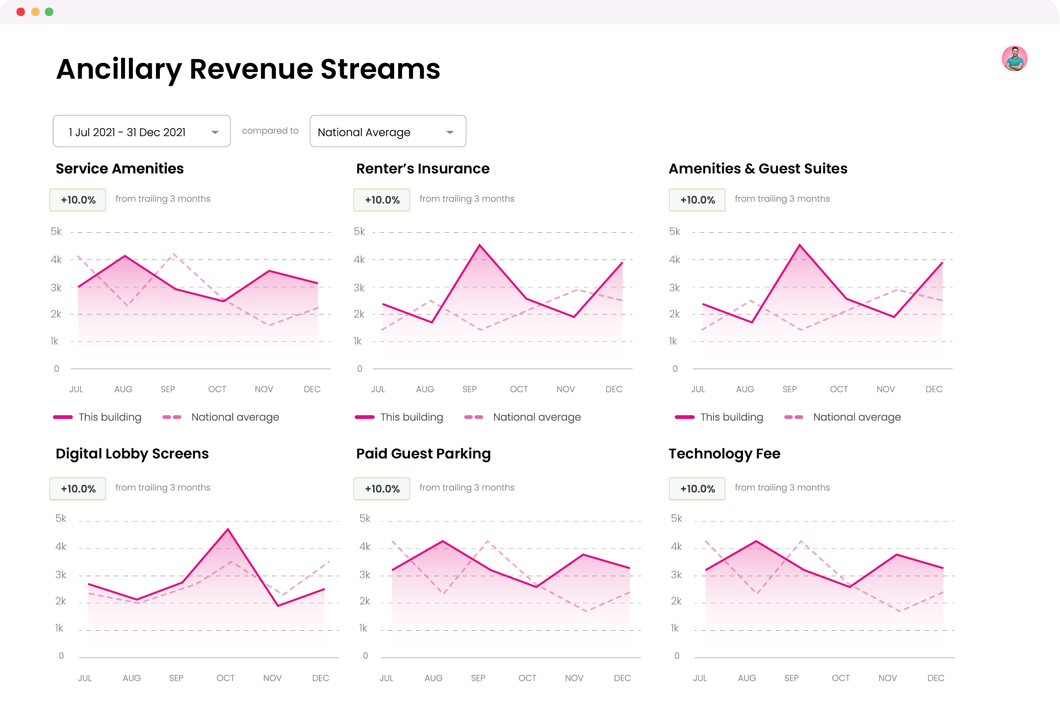The image size is (1060, 727).
Task: Toggle National average legend in Service Amenities
Action: pos(235,417)
